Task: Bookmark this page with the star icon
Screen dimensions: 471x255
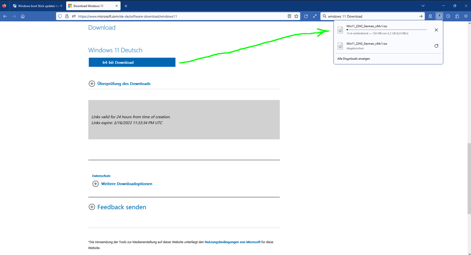Action: [297, 16]
